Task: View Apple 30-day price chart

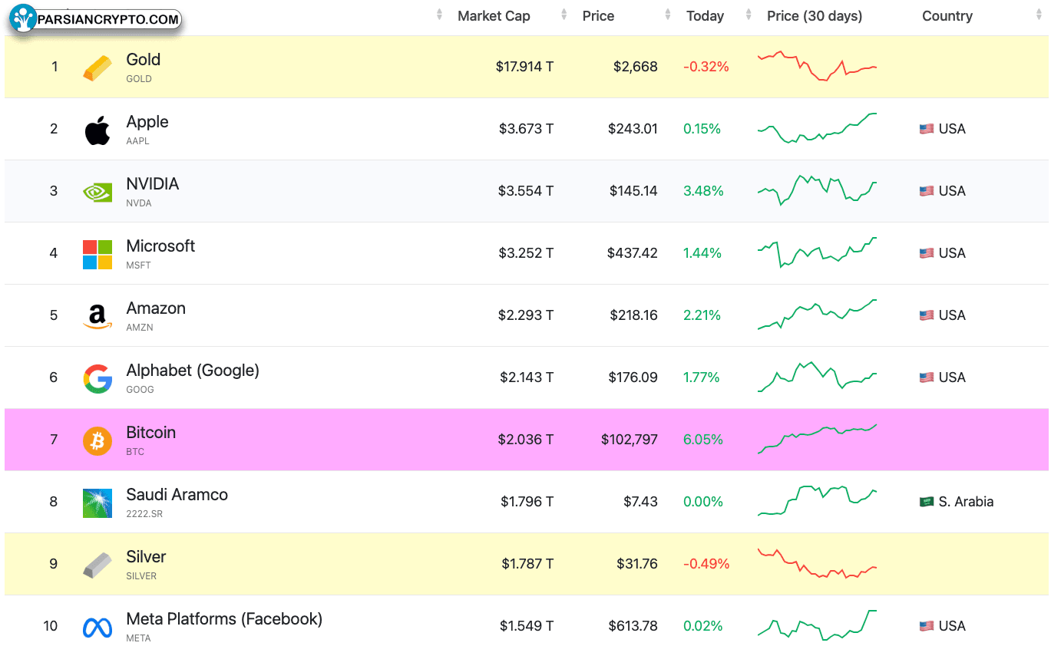Action: click(817, 128)
